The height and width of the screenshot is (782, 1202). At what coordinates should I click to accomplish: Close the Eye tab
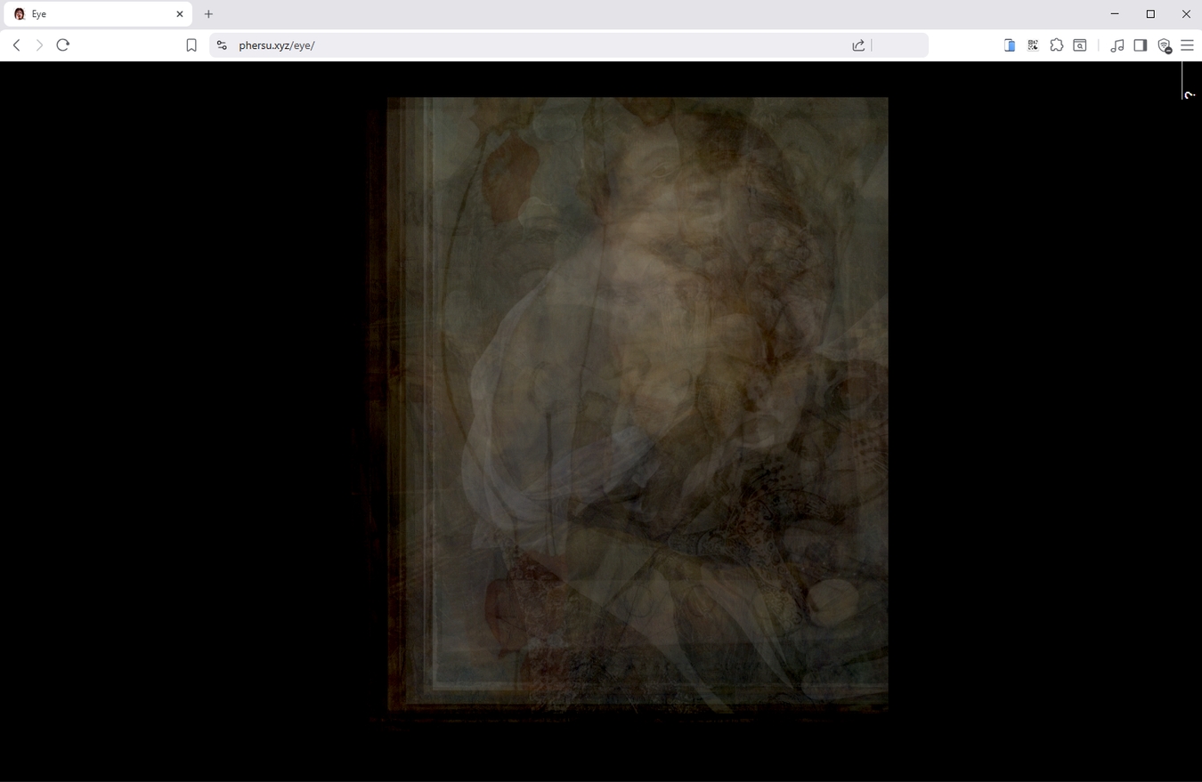tap(179, 14)
